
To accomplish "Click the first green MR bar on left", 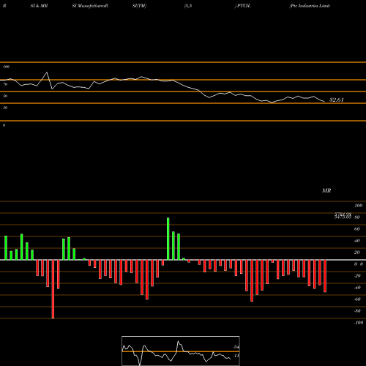I will click(6, 248).
